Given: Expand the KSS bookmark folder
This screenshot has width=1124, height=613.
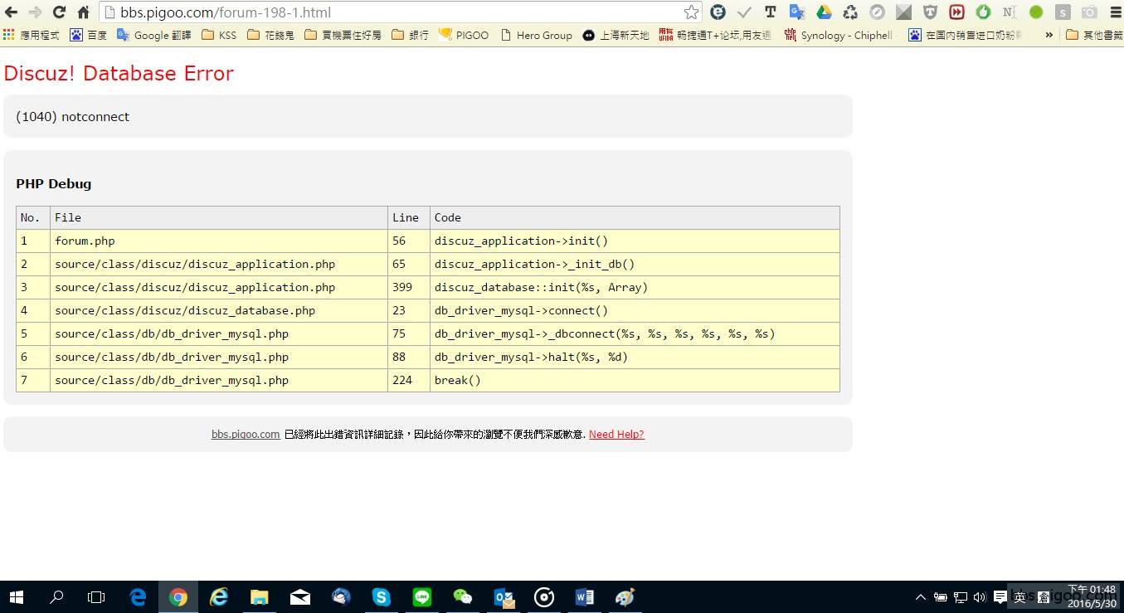Looking at the screenshot, I should [x=219, y=35].
